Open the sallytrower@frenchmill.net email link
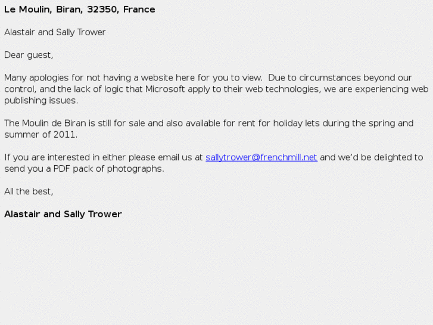The height and width of the screenshot is (325, 433). coord(261,157)
